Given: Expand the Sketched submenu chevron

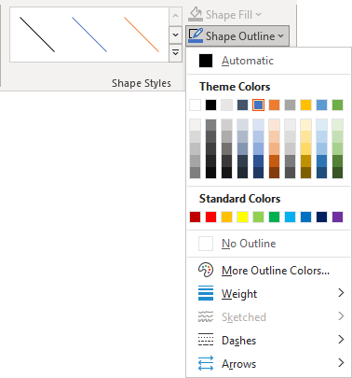Looking at the screenshot, I should click(341, 316).
